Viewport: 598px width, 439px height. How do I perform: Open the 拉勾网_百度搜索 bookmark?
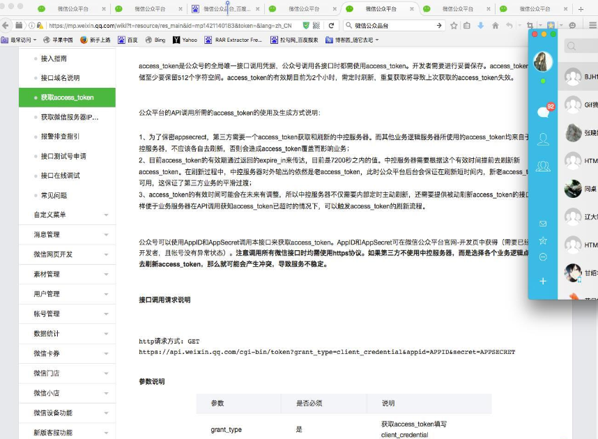point(294,40)
